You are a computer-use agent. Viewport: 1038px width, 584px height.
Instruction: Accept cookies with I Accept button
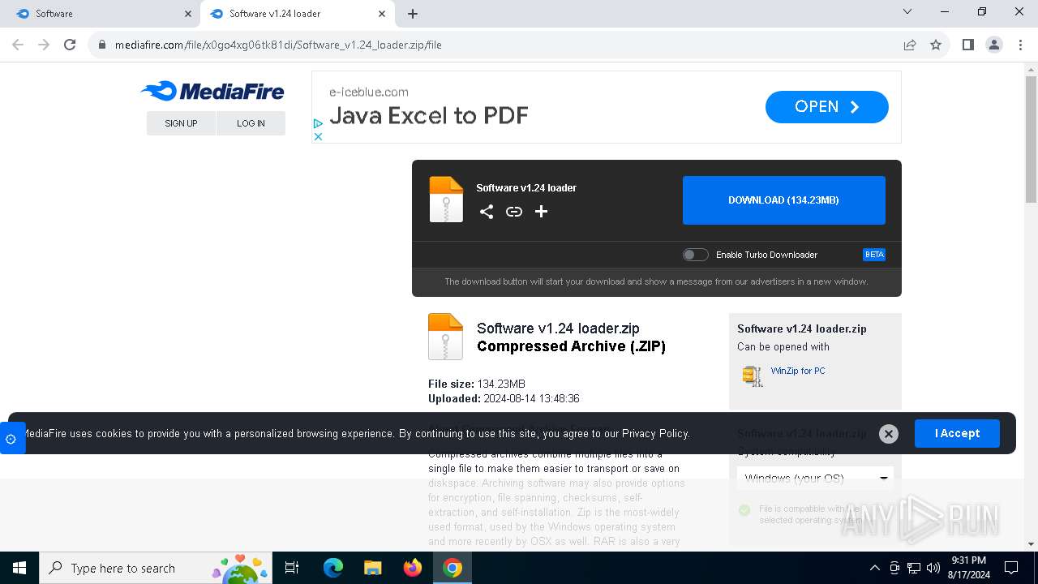[x=957, y=433]
